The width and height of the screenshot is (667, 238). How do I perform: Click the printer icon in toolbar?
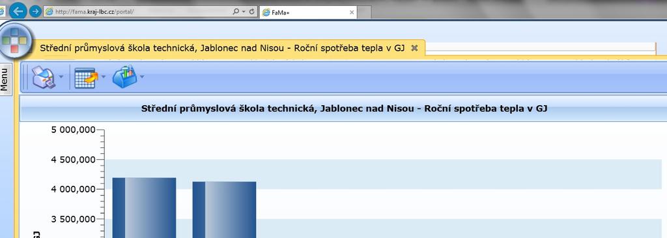[44, 77]
